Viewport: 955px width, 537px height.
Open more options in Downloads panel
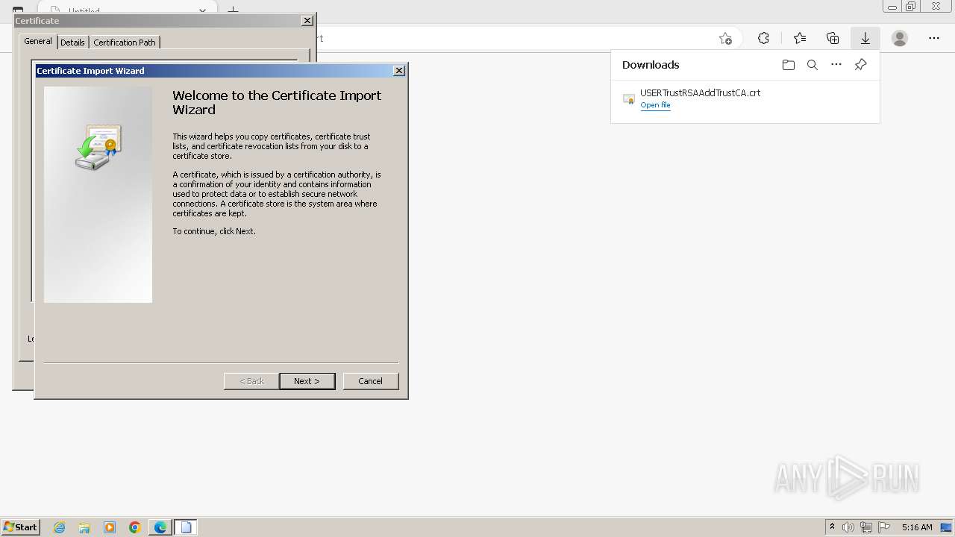[x=836, y=65]
